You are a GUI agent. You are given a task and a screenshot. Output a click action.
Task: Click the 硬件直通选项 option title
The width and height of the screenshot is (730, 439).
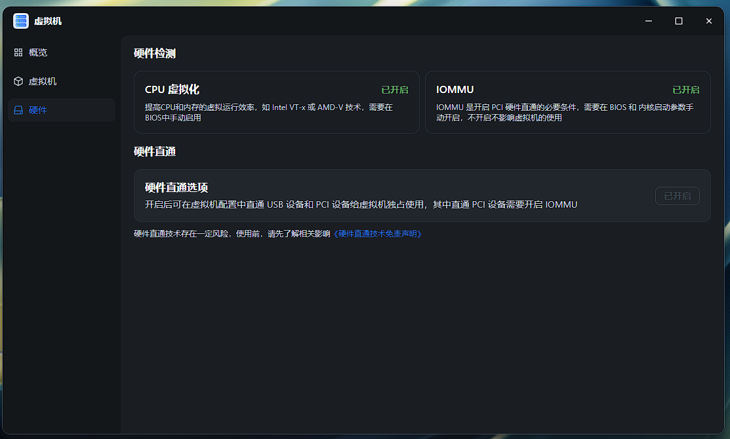(176, 187)
